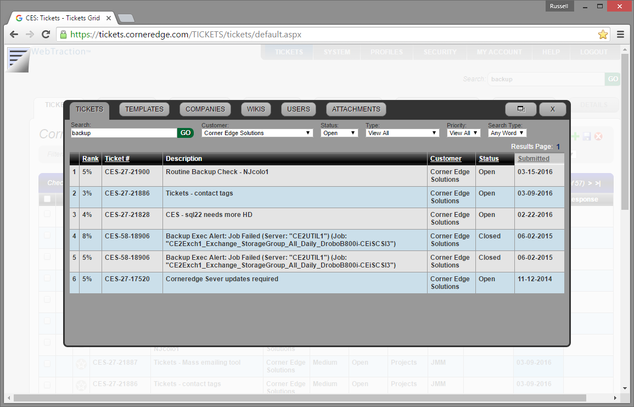
Task: Click the background GO button by top search
Action: [613, 79]
